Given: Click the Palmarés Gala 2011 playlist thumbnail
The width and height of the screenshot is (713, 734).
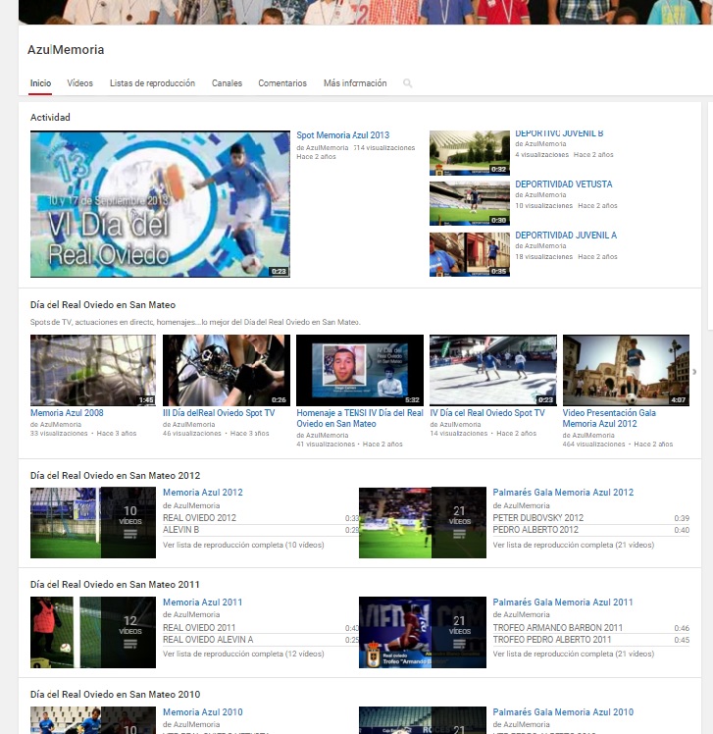Looking at the screenshot, I should [423, 632].
